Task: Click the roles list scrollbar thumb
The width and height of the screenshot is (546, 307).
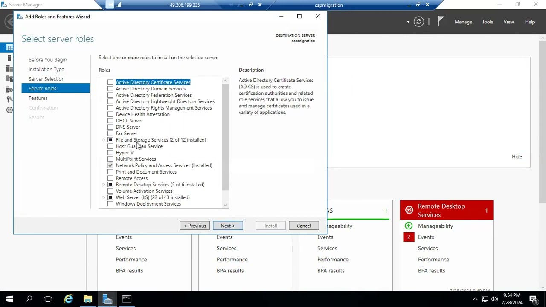Action: [225, 137]
